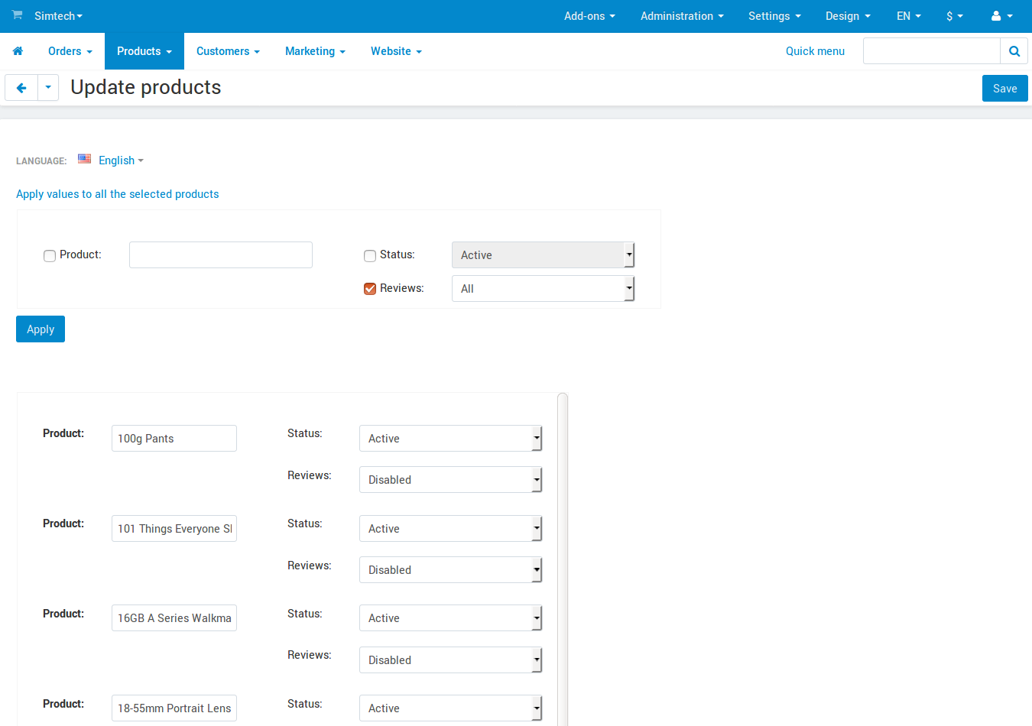The width and height of the screenshot is (1032, 726).
Task: Open Status dropdown for 101 Things Everyone
Action: pyautogui.click(x=450, y=529)
